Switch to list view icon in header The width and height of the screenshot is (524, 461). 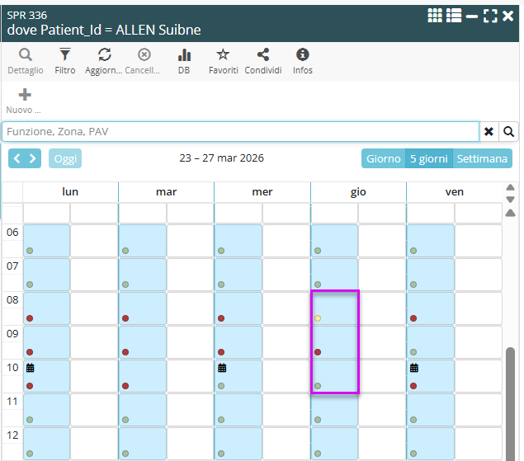(x=454, y=16)
